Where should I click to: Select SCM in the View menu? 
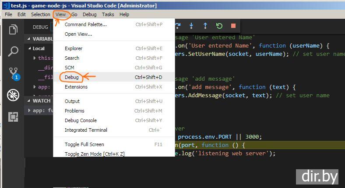pyautogui.click(x=114, y=68)
